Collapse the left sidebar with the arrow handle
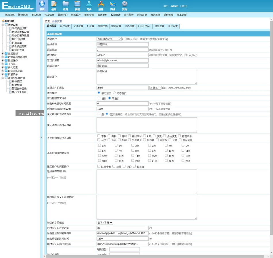273x258 pixels. pos(41,138)
